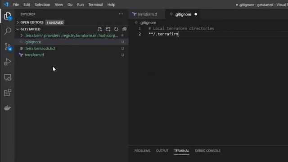The height and width of the screenshot is (162, 288).
Task: Open the Search view in activity bar
Action: point(8,31)
